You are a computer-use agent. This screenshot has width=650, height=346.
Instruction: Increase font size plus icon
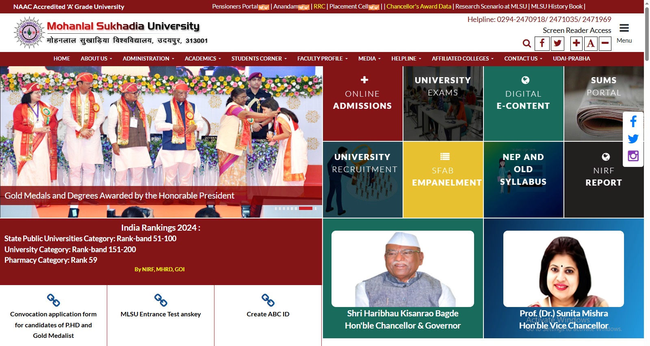point(576,43)
